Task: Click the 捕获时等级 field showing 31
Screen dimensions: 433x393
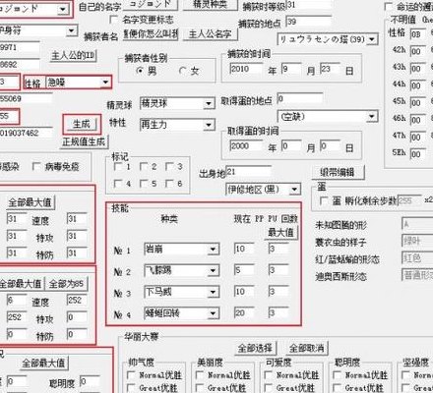Action: (x=308, y=5)
